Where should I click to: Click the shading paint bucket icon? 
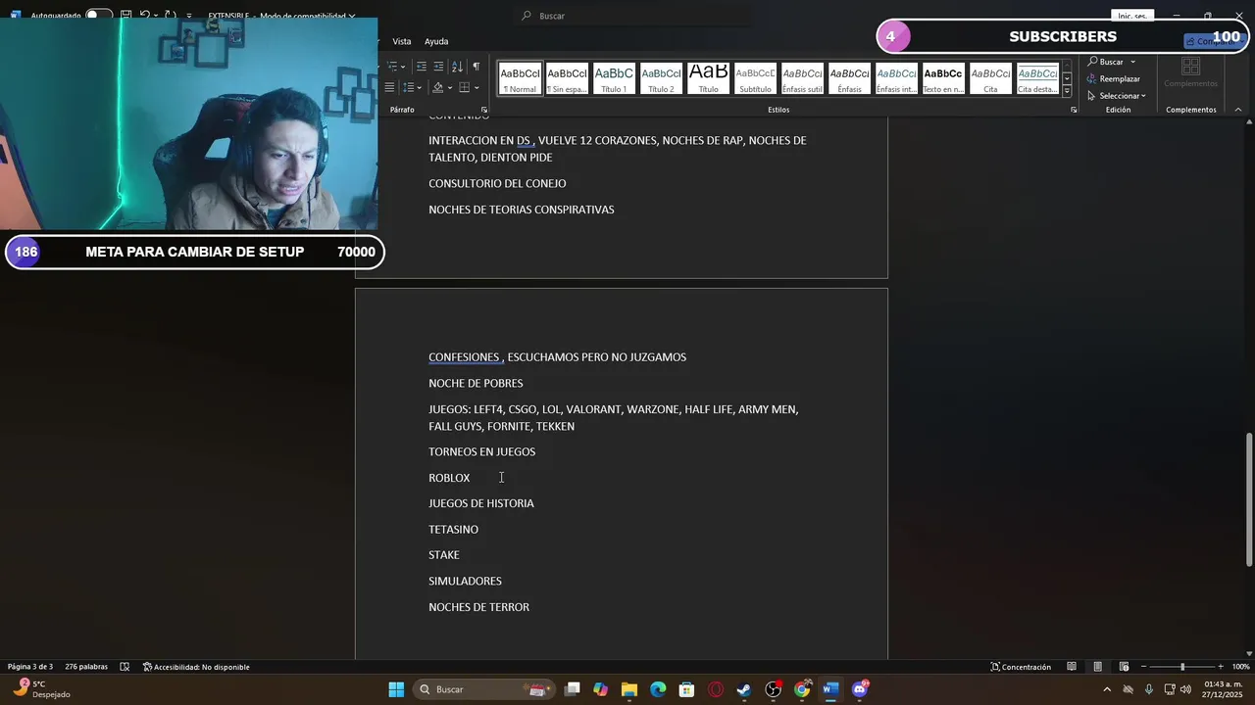[437, 88]
